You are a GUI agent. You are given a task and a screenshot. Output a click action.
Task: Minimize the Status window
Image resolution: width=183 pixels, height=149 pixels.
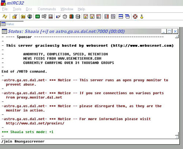[164, 31]
